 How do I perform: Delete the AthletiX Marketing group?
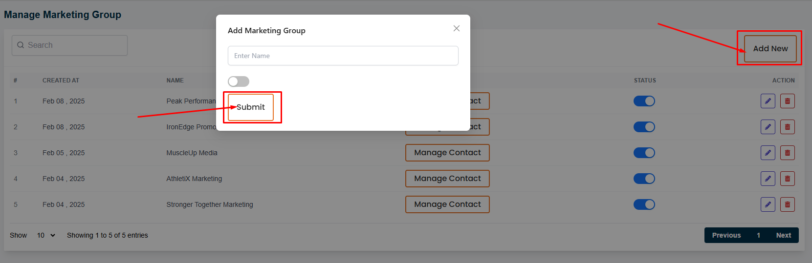787,179
